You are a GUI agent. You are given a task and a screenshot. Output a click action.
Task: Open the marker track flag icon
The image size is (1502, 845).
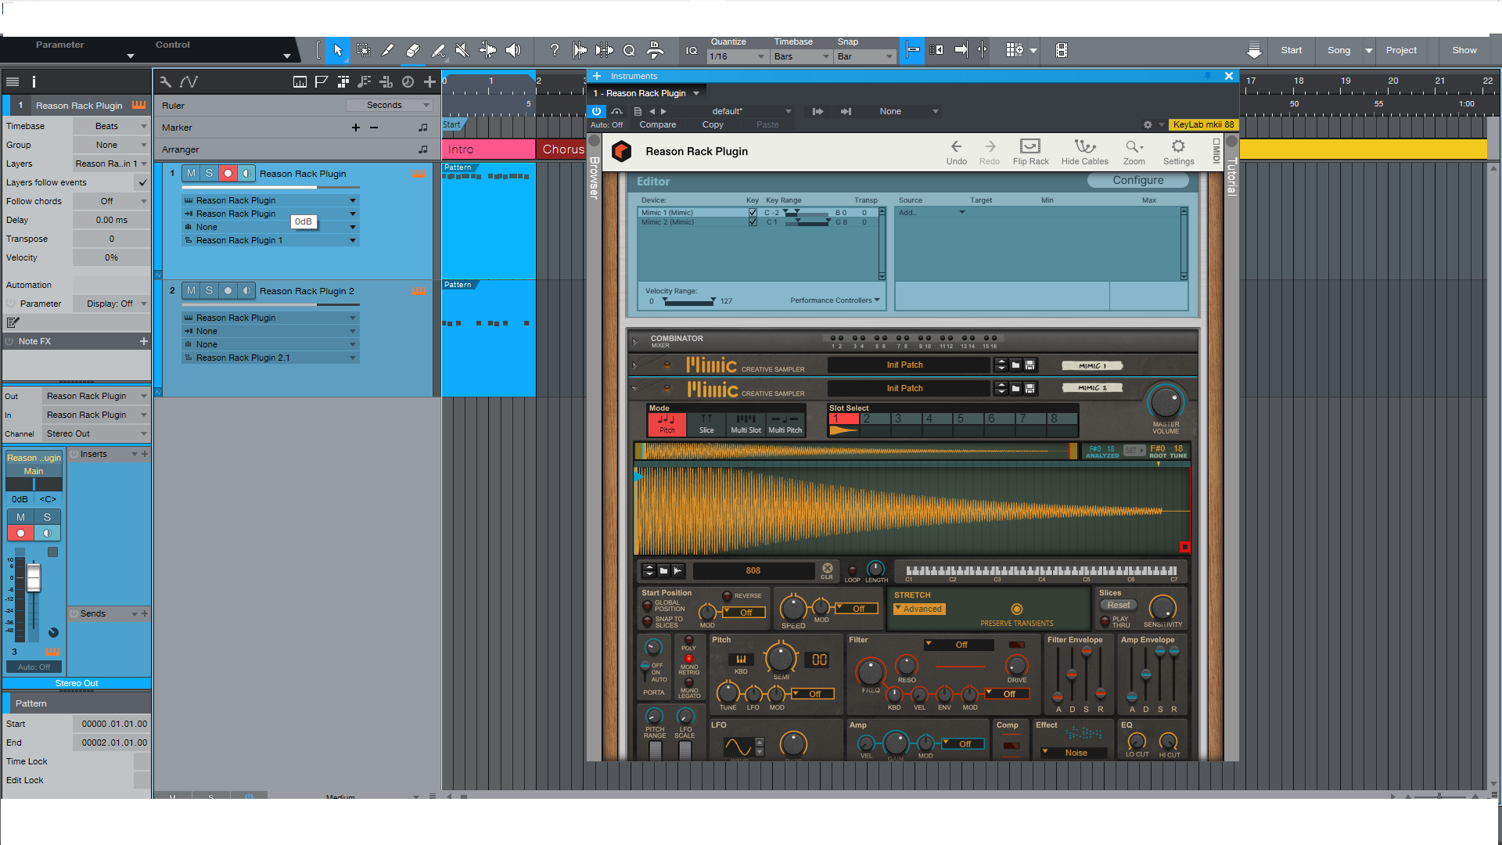[x=322, y=81]
